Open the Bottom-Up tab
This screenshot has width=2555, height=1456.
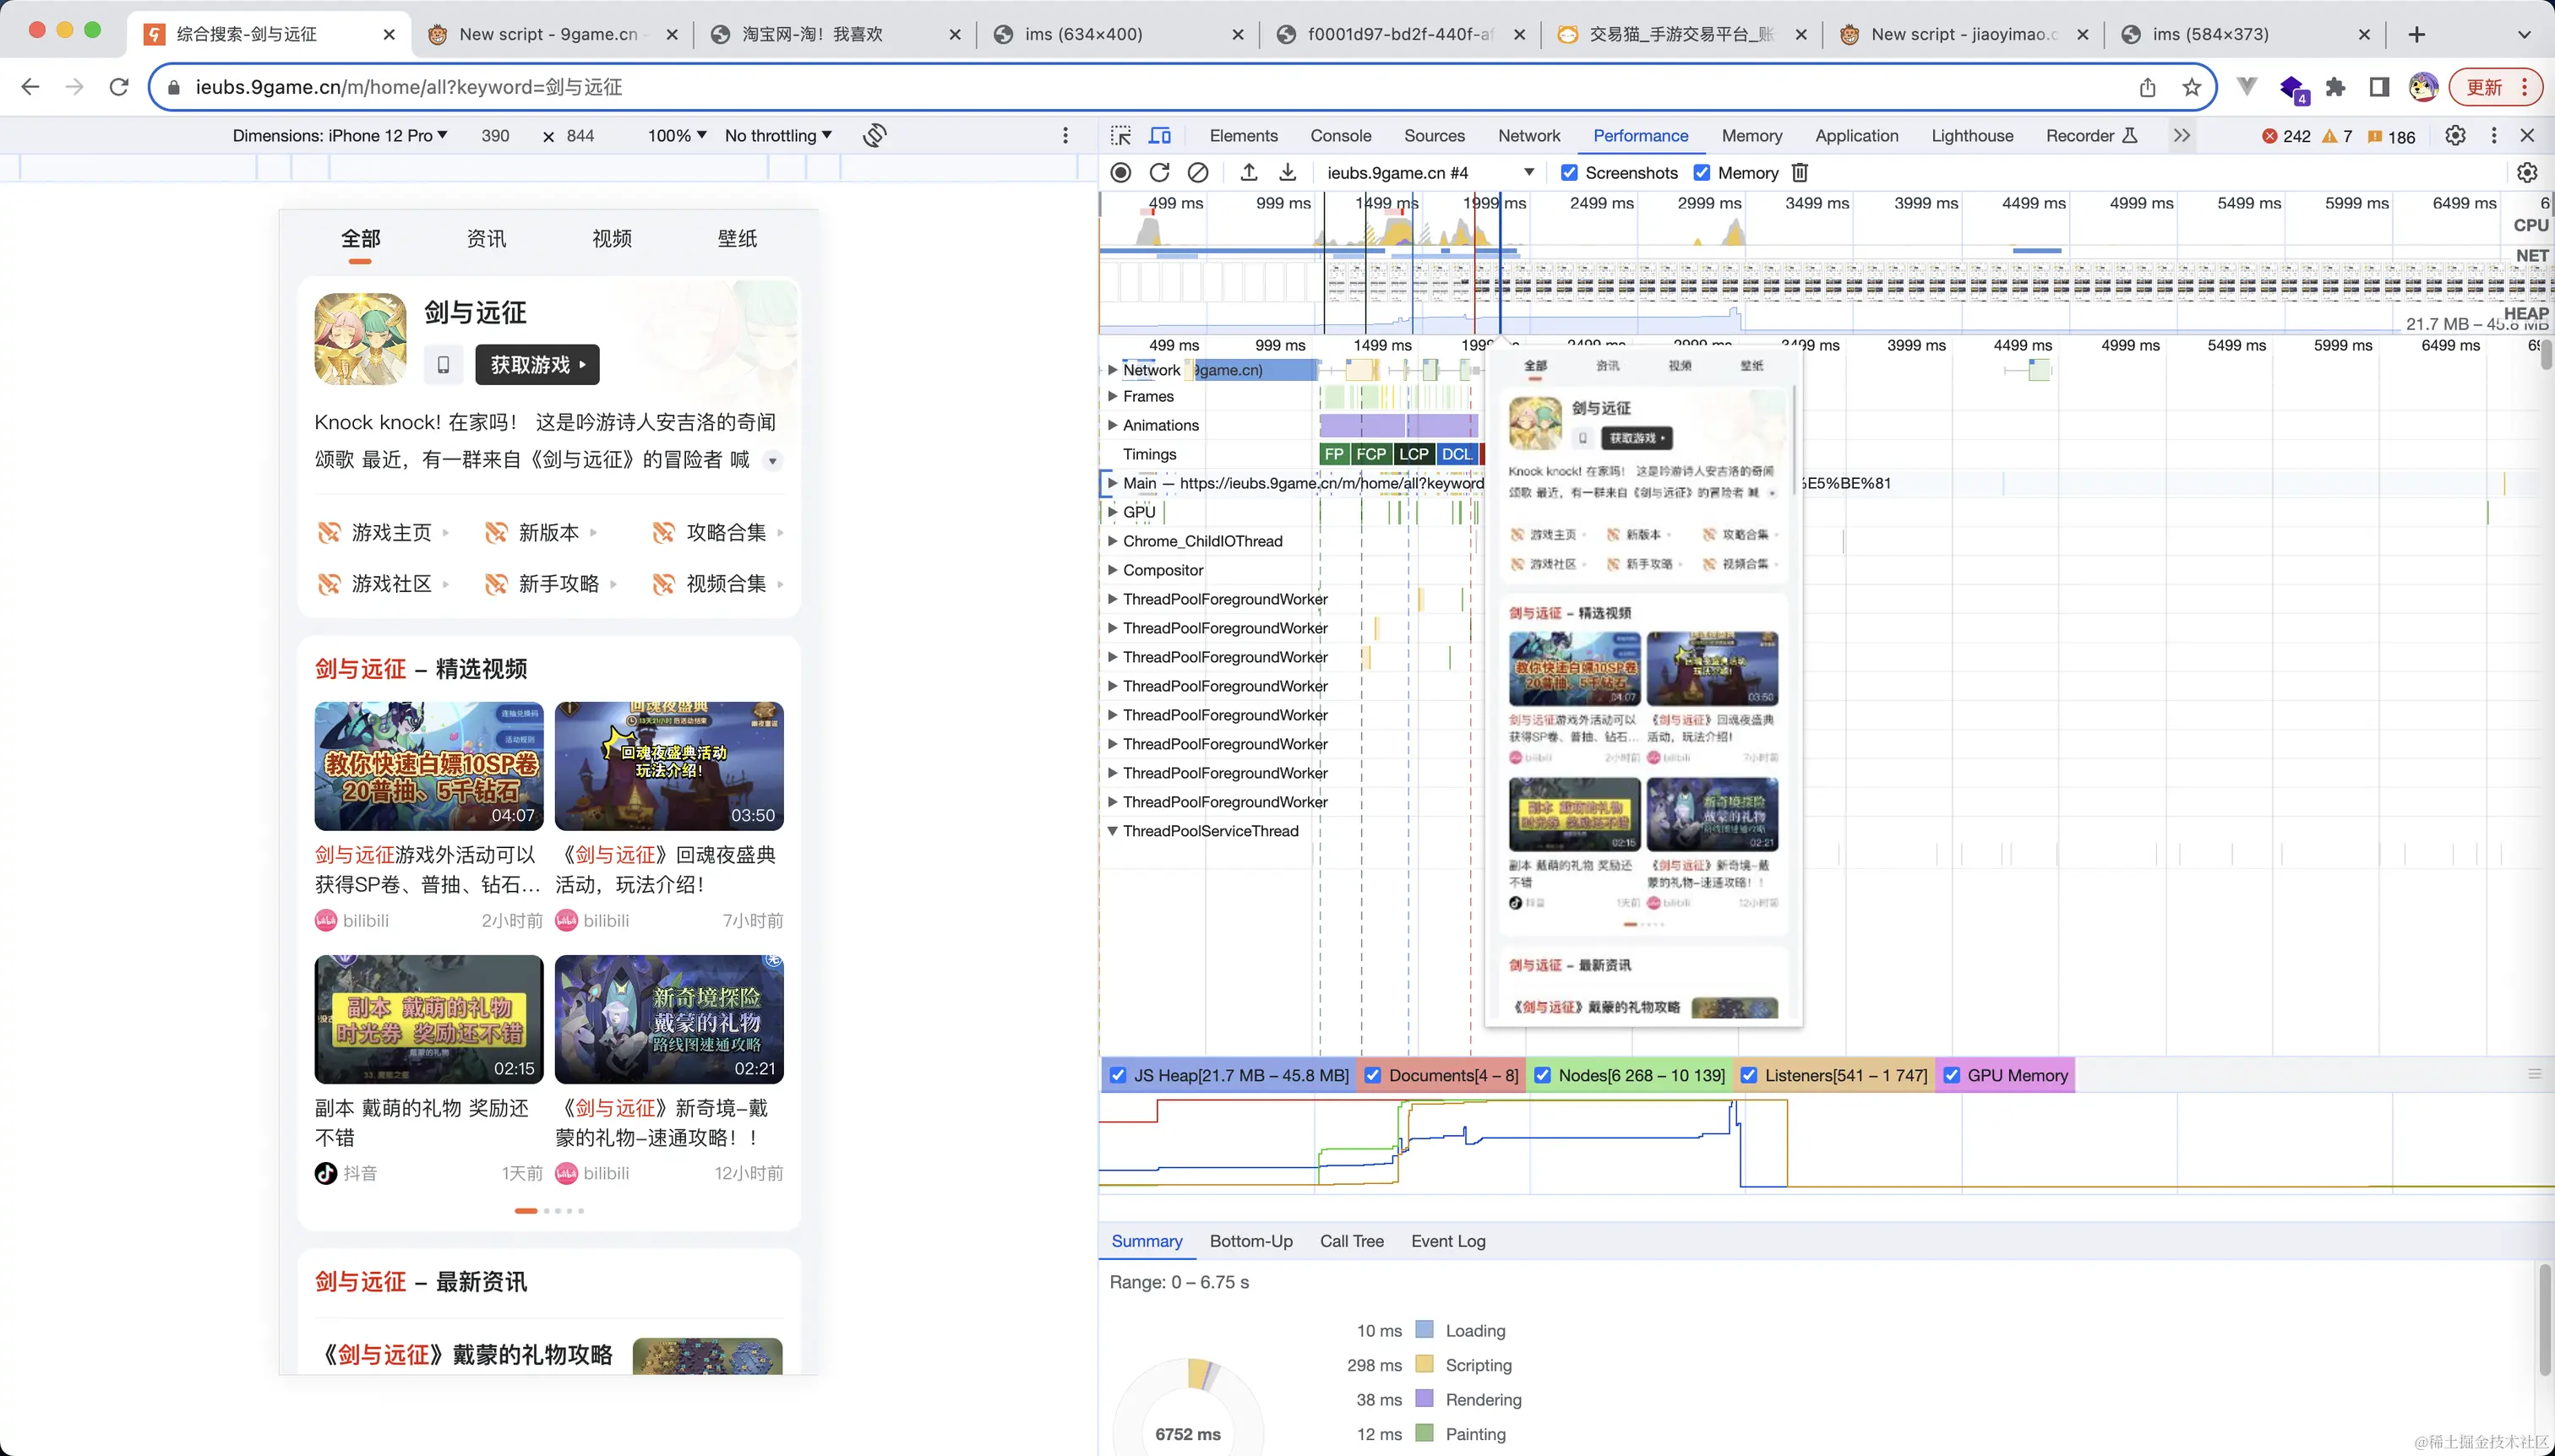click(x=1250, y=1241)
